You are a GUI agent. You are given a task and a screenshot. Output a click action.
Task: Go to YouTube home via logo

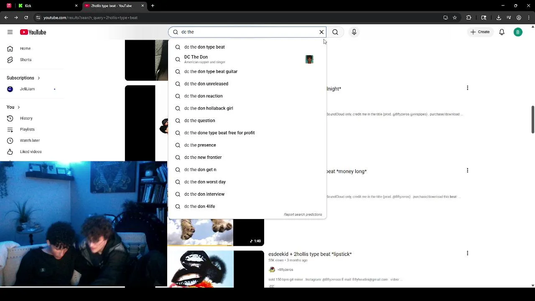33,32
